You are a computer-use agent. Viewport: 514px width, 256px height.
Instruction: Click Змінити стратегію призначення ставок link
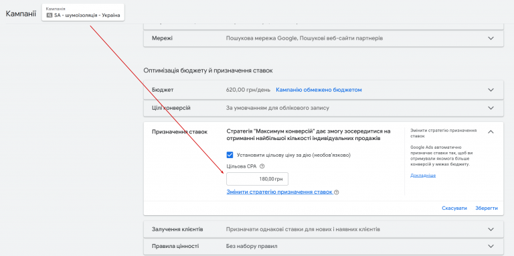(x=280, y=192)
